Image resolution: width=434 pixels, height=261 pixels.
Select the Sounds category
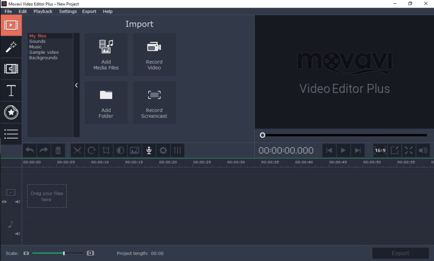(37, 41)
